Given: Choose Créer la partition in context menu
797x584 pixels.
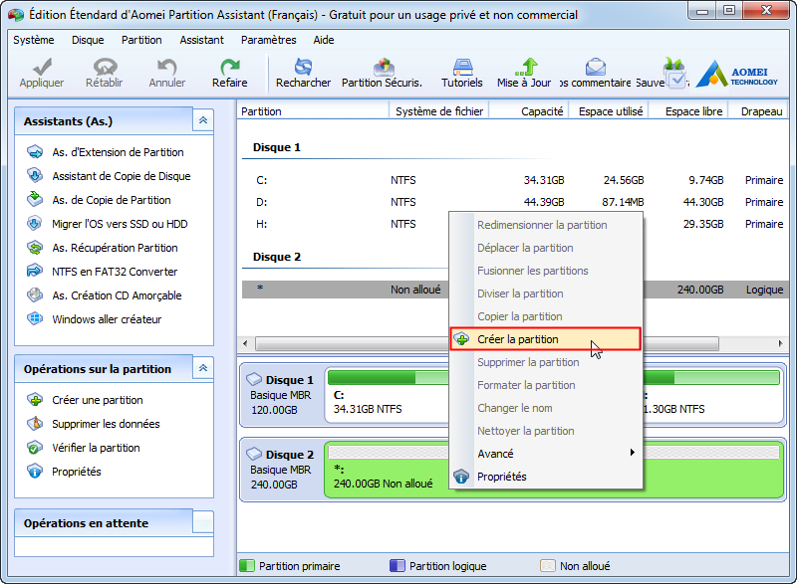Looking at the screenshot, I should click(x=545, y=339).
